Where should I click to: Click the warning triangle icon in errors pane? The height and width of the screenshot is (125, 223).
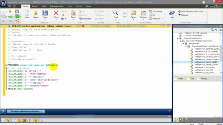coord(19,120)
